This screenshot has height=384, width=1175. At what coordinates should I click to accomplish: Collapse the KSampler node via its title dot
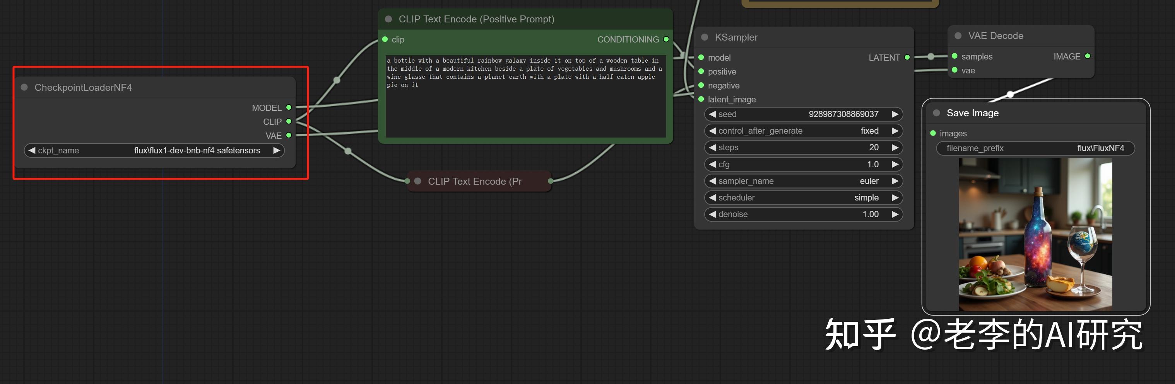pos(705,37)
